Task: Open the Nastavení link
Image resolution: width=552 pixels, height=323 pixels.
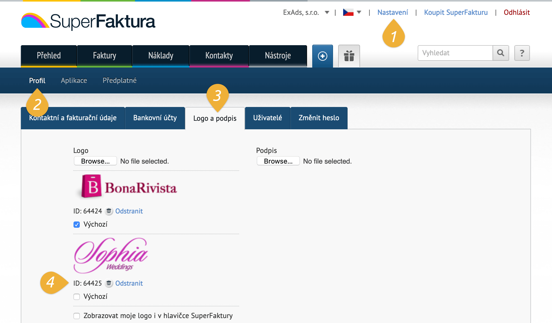Action: (393, 12)
